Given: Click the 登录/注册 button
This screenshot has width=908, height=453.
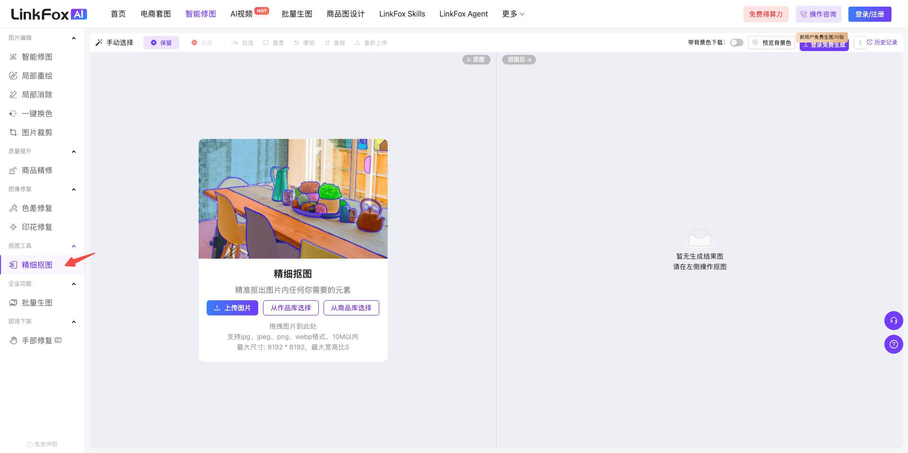Looking at the screenshot, I should [x=870, y=14].
